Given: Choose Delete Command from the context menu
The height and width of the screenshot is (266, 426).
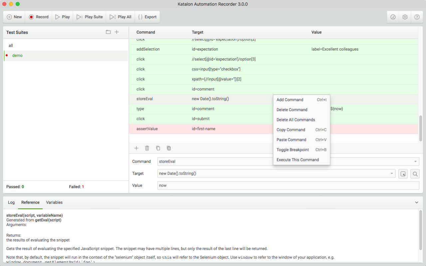Looking at the screenshot, I should click(x=302, y=110).
